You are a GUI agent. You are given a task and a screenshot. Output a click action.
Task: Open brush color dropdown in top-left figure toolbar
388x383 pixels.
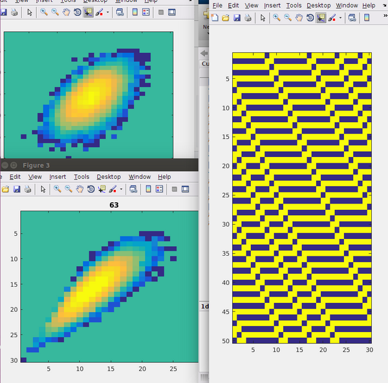tap(107, 12)
